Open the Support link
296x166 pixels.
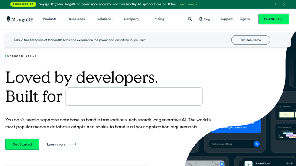click(226, 19)
